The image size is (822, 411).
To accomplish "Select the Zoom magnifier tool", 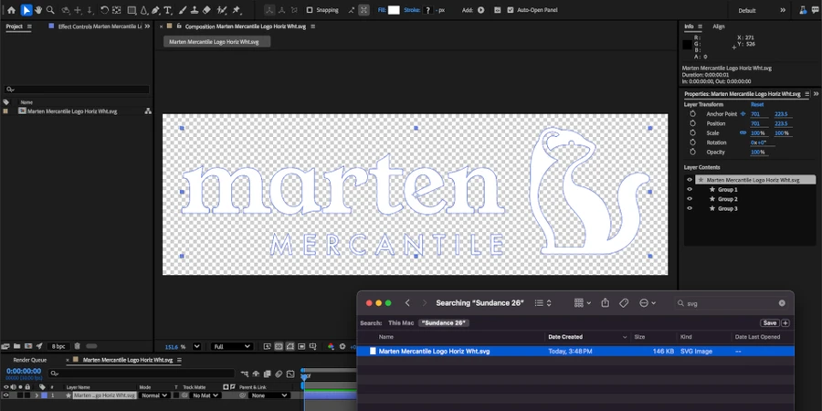I will 50,10.
